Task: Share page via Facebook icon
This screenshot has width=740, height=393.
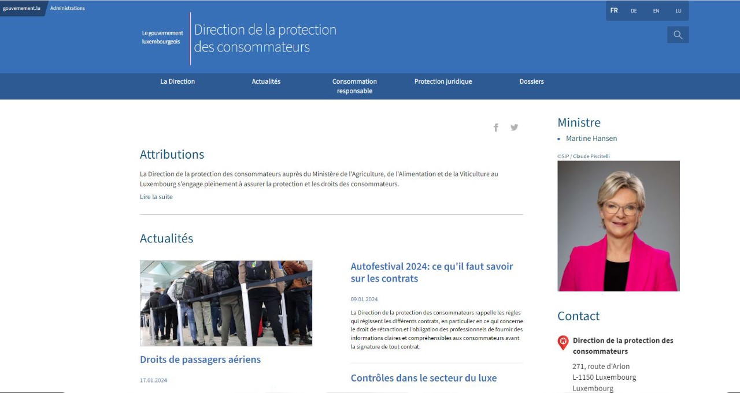Action: 495,128
